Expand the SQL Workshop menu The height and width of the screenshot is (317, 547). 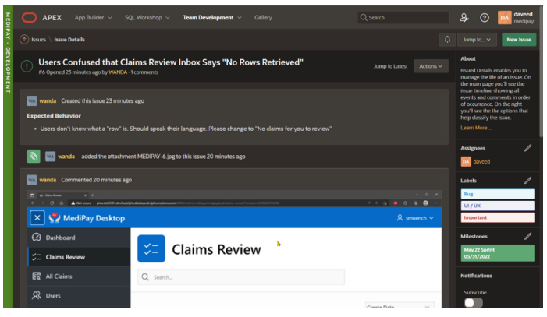tap(147, 17)
